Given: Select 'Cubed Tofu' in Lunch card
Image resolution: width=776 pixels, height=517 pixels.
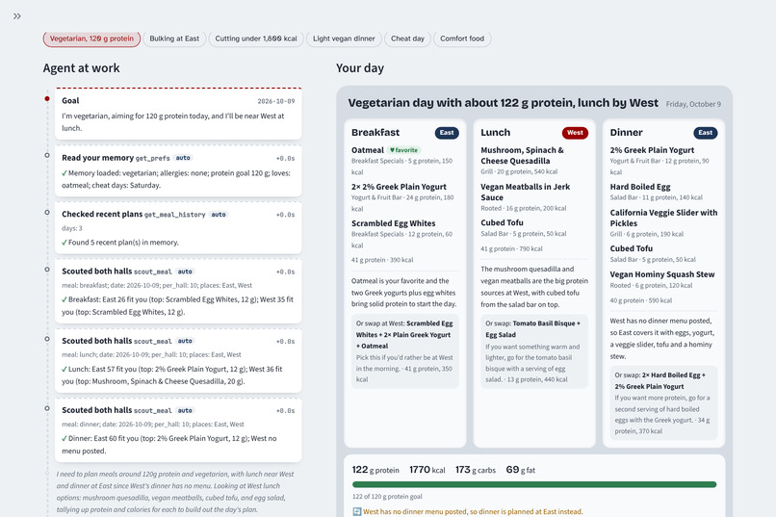Looking at the screenshot, I should tap(502, 222).
